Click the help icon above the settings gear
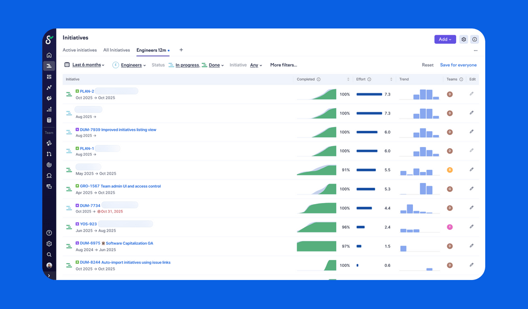Viewport: 528px width, 309px height. click(49, 233)
